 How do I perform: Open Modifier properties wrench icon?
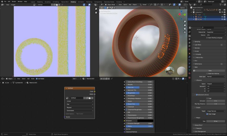coord(190,57)
